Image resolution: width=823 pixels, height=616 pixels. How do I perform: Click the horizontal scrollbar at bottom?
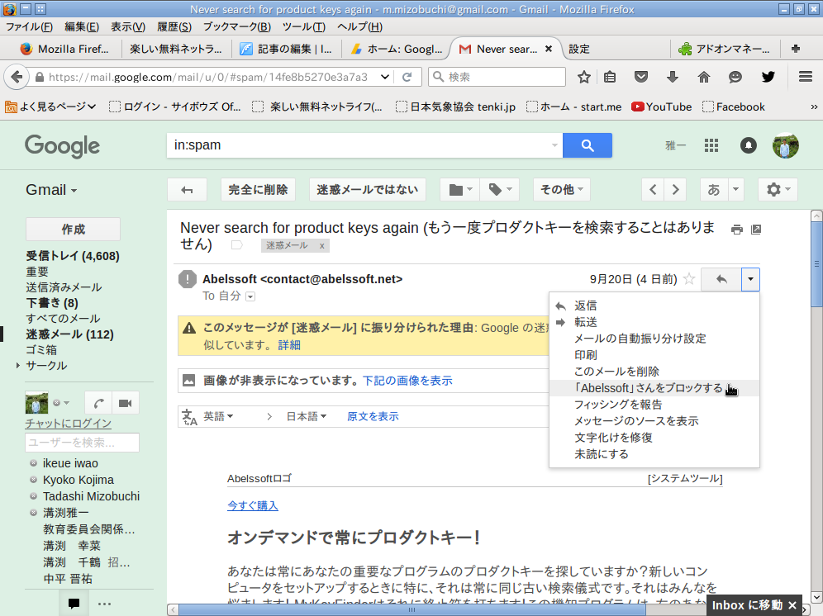coord(412,609)
